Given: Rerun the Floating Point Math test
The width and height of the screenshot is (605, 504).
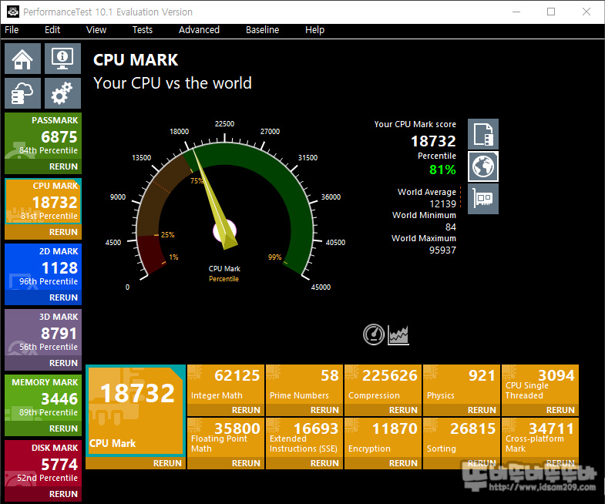Looking at the screenshot, I should (x=246, y=463).
